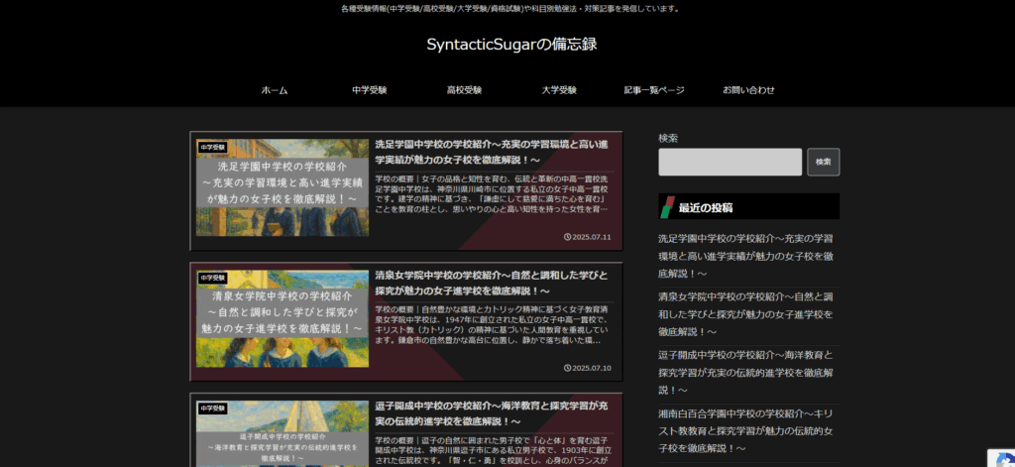This screenshot has height=467, width=1015.
Task: Select 大学受験 from the navigation bar
Action: click(x=559, y=90)
